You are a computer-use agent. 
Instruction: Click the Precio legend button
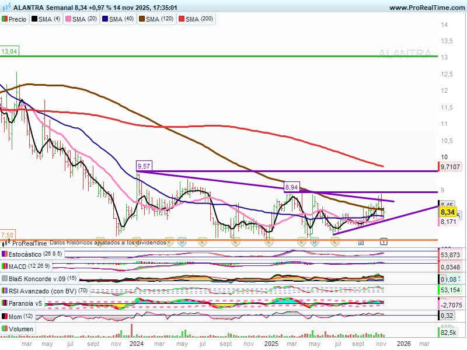click(15, 19)
